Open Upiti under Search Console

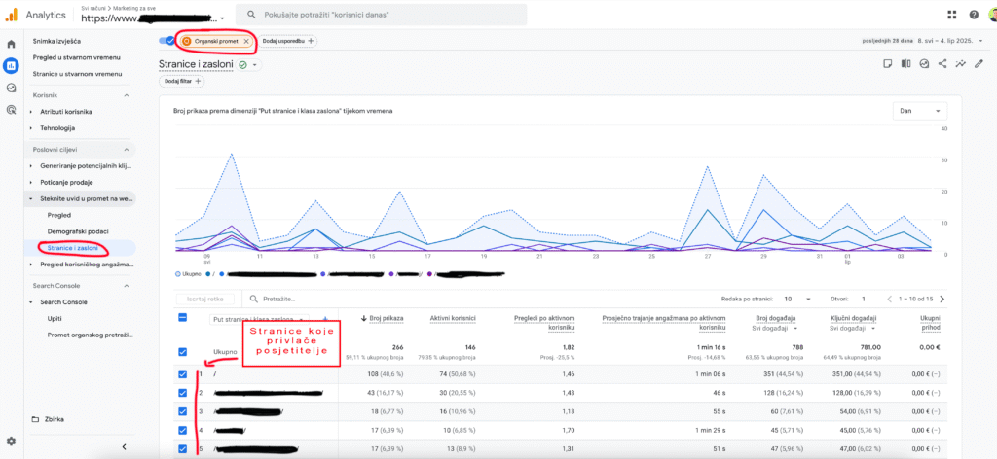(x=56, y=318)
